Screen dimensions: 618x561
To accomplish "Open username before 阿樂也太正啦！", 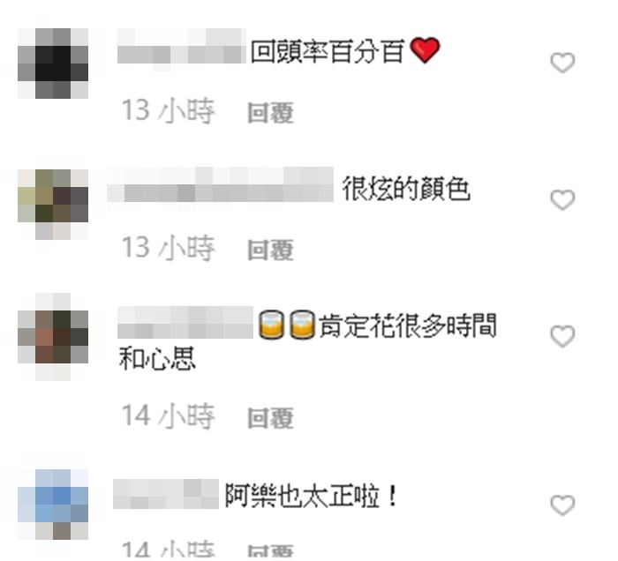I will tap(166, 494).
